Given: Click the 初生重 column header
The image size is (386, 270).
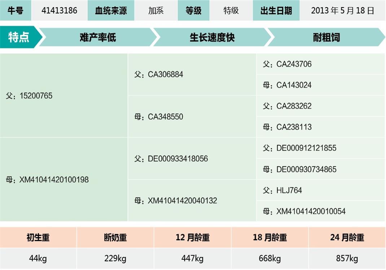Looking at the screenshot, I should 38,238.
